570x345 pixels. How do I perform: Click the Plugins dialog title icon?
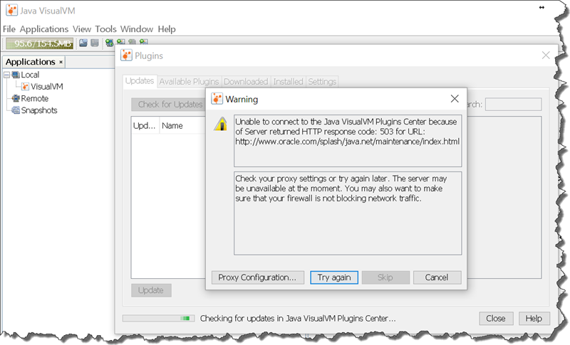pos(126,55)
